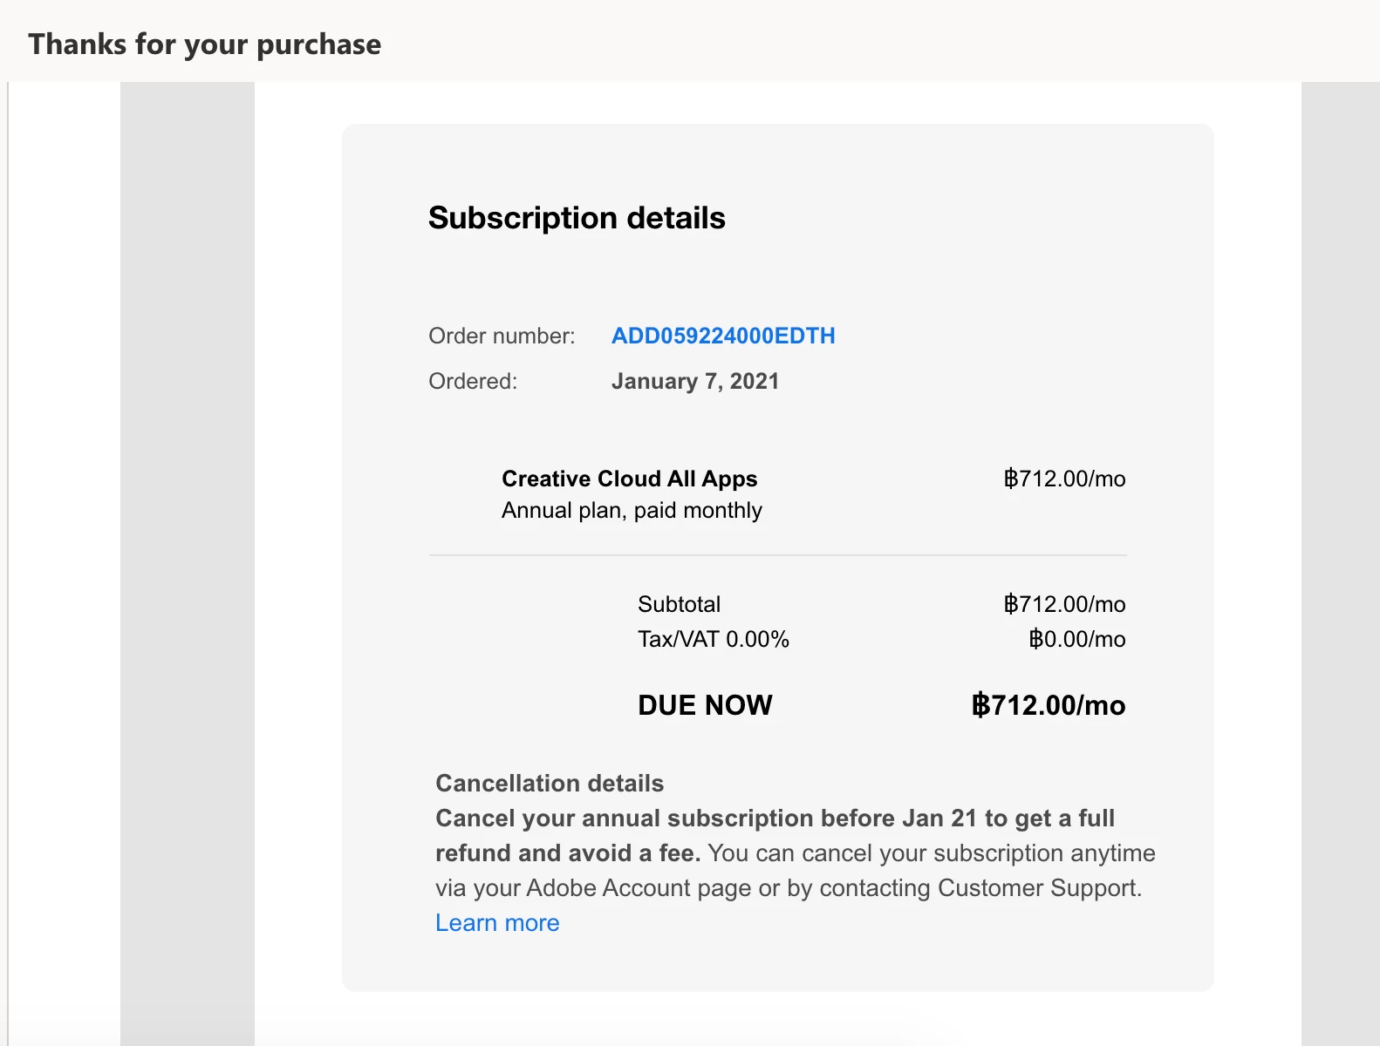The height and width of the screenshot is (1046, 1380).
Task: Click the bold DUE NOW total amount
Action: tap(1048, 705)
